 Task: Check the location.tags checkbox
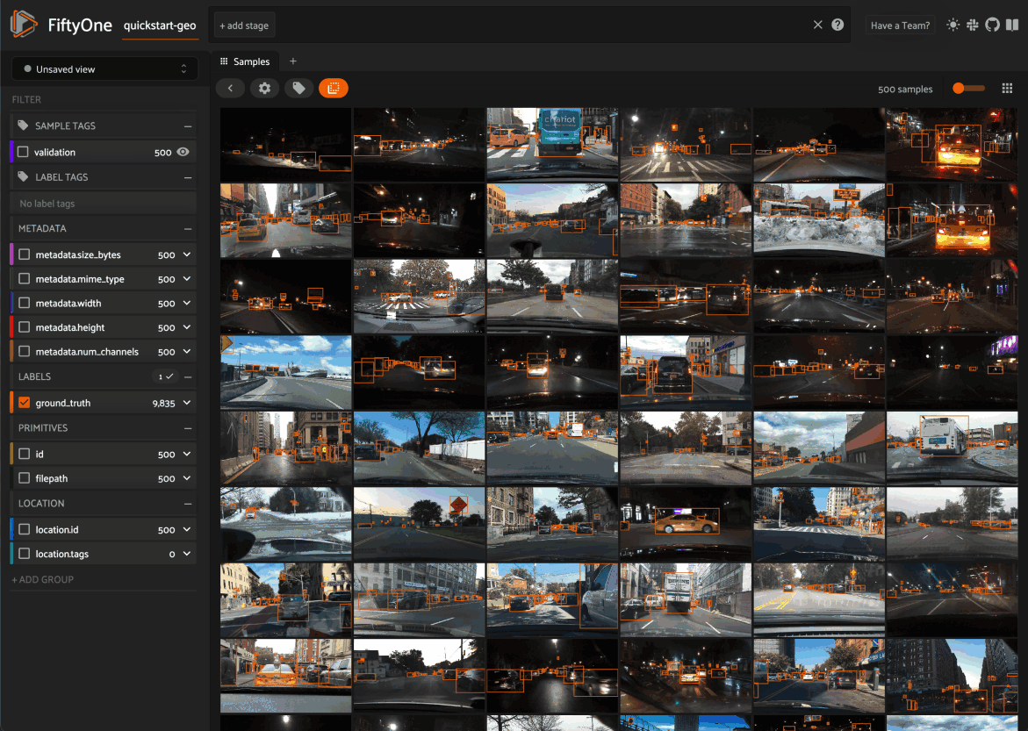point(25,554)
